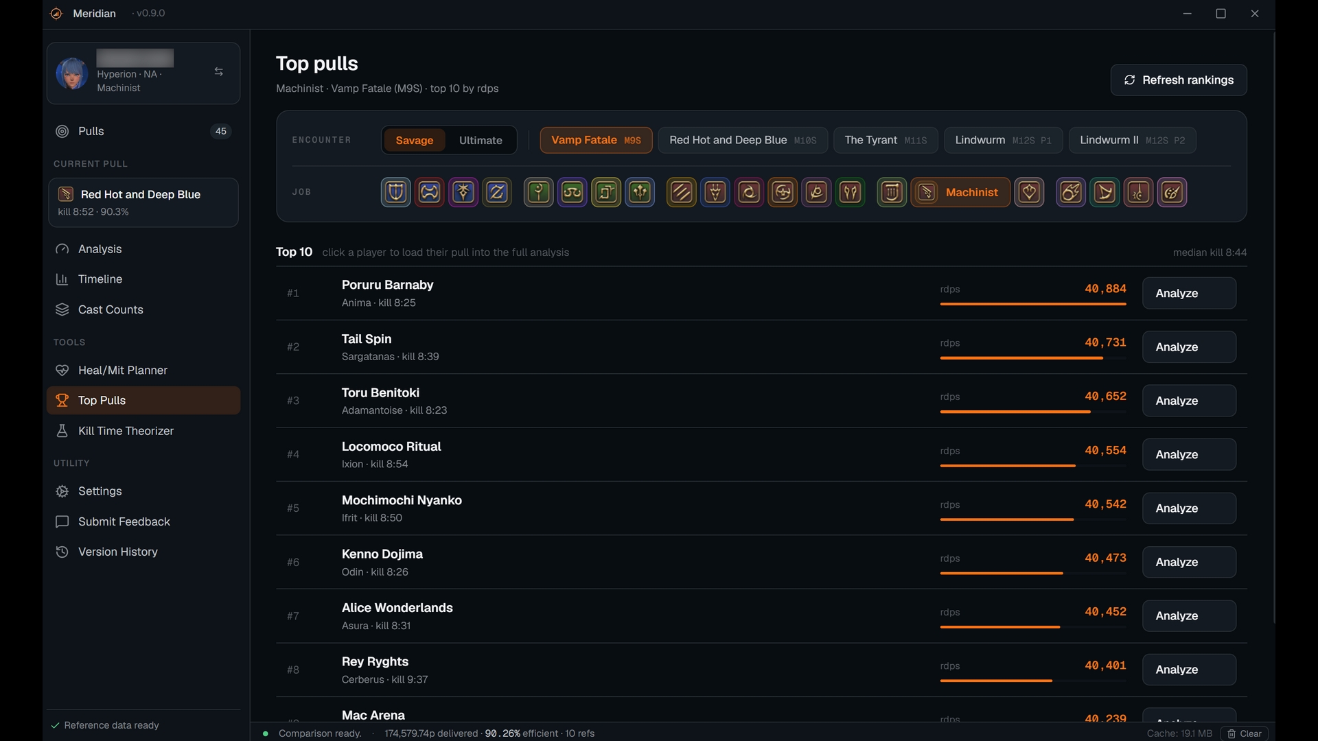Open the Cast Counts page
Viewport: 1318px width, 741px height.
143,309
